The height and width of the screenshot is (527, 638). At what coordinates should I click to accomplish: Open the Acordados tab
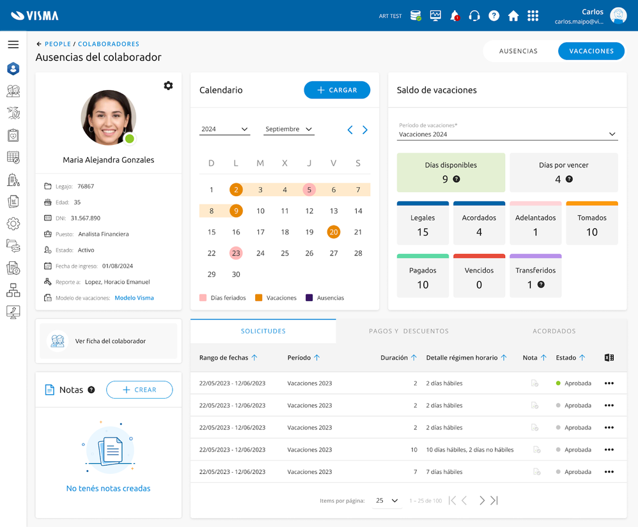554,331
